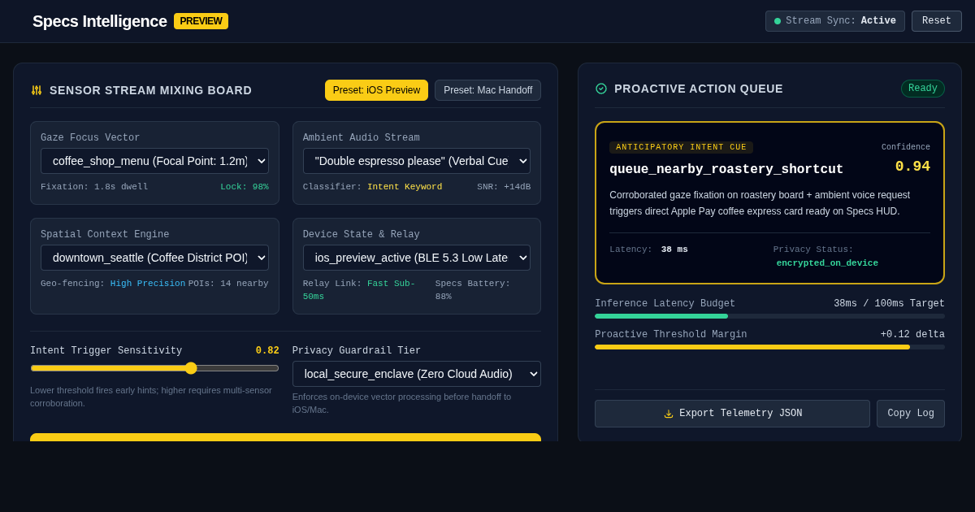Apply the Preset: iOS Preview

(376, 90)
